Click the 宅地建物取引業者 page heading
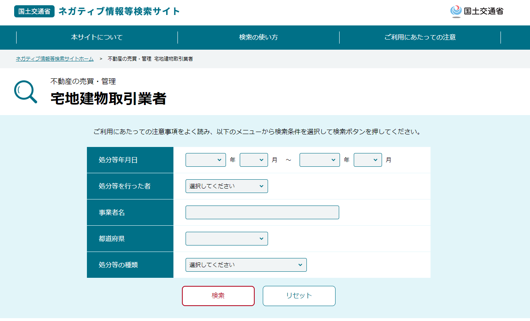The image size is (530, 321). coord(108,99)
